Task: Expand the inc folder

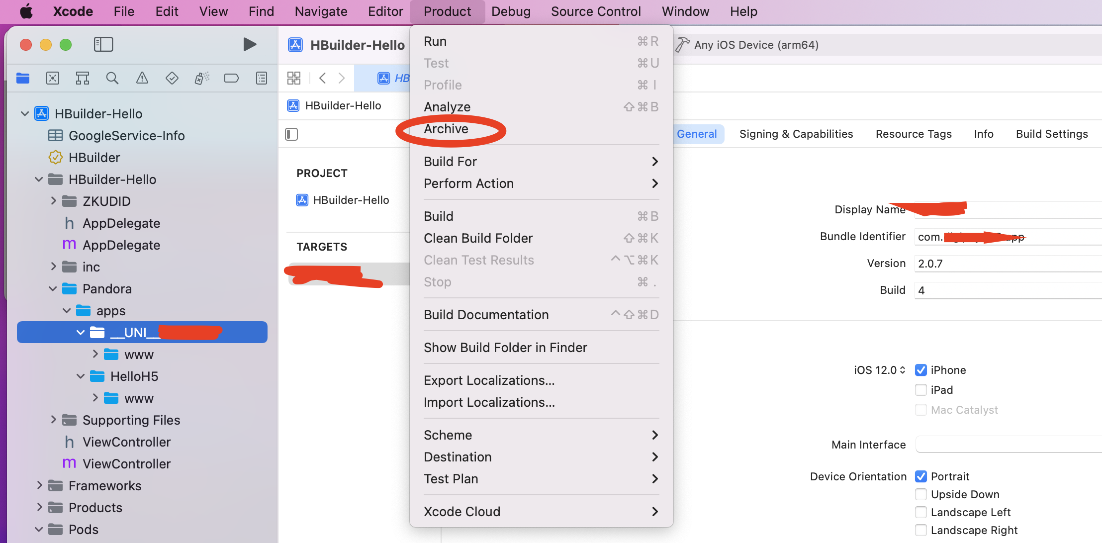Action: [53, 267]
